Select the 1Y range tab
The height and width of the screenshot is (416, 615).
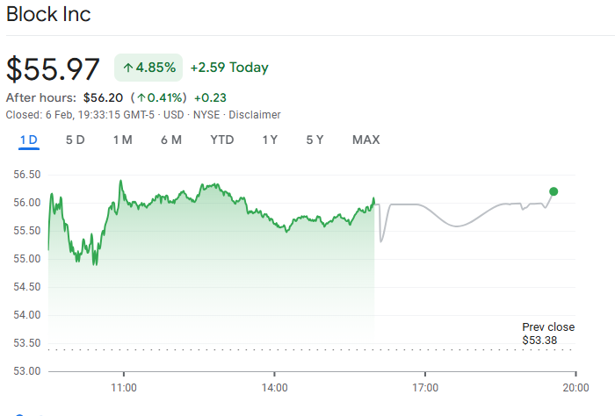point(270,140)
